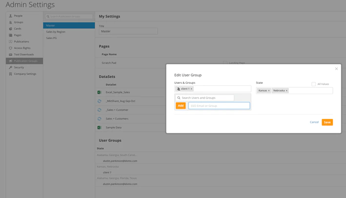Open Company Settings in the admin menu

pyautogui.click(x=25, y=74)
